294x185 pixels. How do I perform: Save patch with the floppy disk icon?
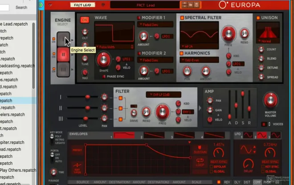point(196,5)
